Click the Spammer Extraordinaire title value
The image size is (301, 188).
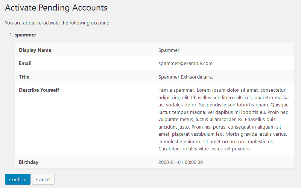[x=185, y=77]
